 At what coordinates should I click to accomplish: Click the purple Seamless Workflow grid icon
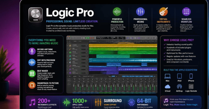point(186,12)
